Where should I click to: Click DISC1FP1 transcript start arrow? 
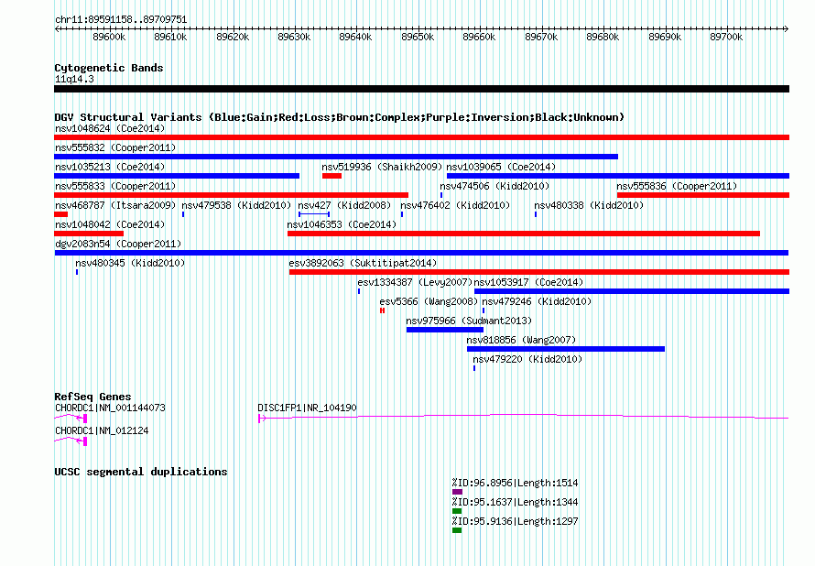[x=262, y=418]
